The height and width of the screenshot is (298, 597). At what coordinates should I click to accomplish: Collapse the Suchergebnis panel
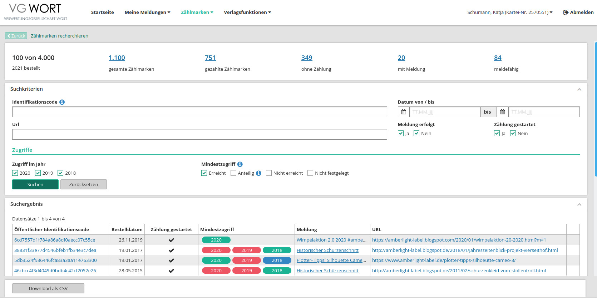point(579,204)
